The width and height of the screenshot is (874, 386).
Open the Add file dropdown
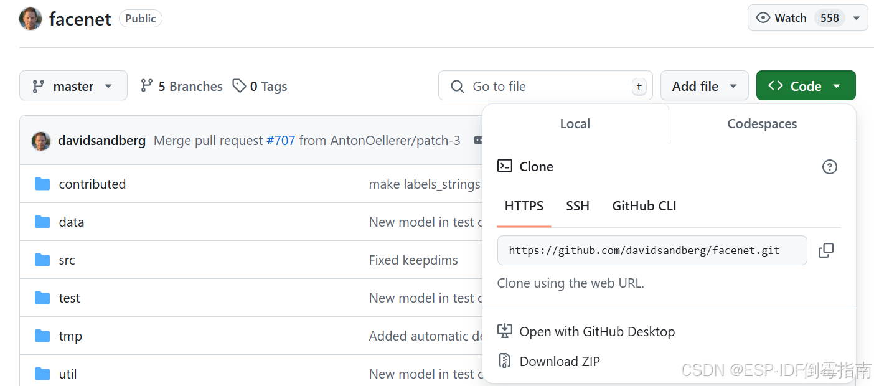pyautogui.click(x=705, y=86)
